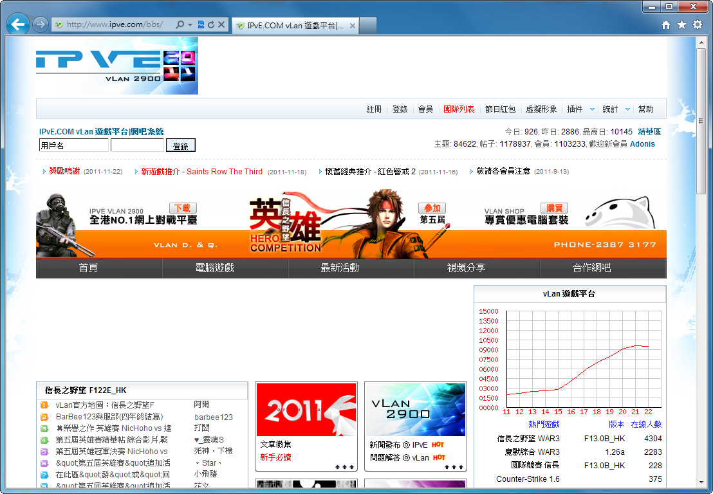Click the Refresh icon in address bar
The width and height of the screenshot is (713, 494).
pyautogui.click(x=211, y=24)
